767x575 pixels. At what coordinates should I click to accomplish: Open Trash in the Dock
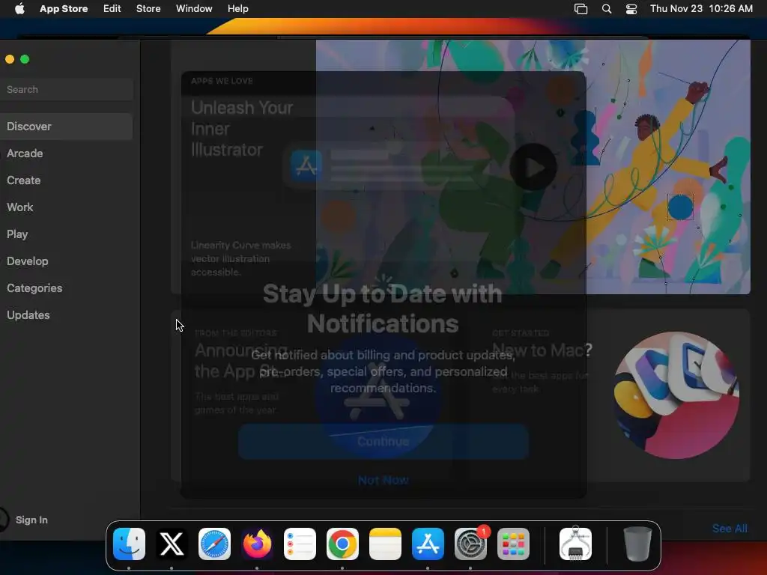(x=638, y=544)
